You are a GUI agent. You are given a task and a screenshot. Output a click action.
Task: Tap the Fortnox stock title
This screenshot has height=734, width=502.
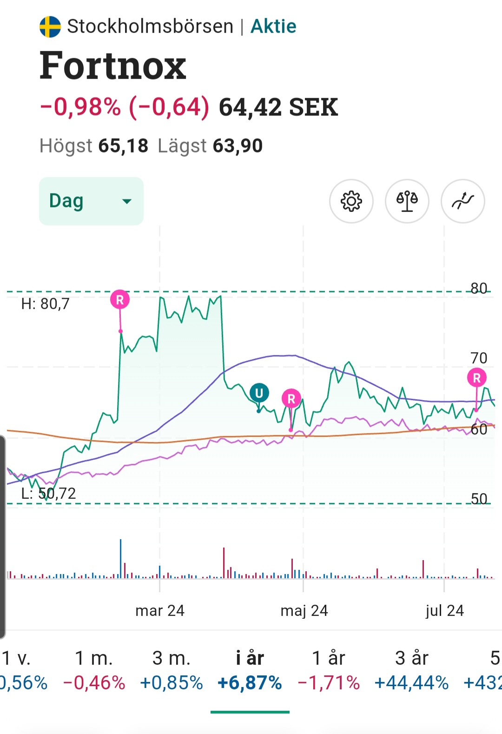tap(113, 66)
